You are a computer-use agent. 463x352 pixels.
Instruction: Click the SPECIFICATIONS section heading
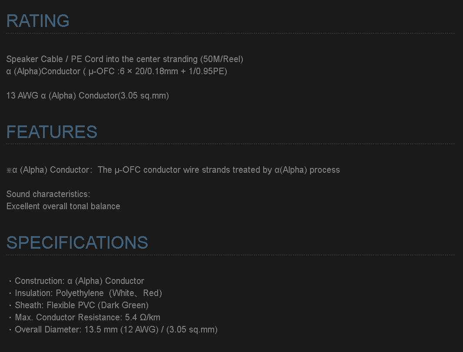tap(77, 243)
